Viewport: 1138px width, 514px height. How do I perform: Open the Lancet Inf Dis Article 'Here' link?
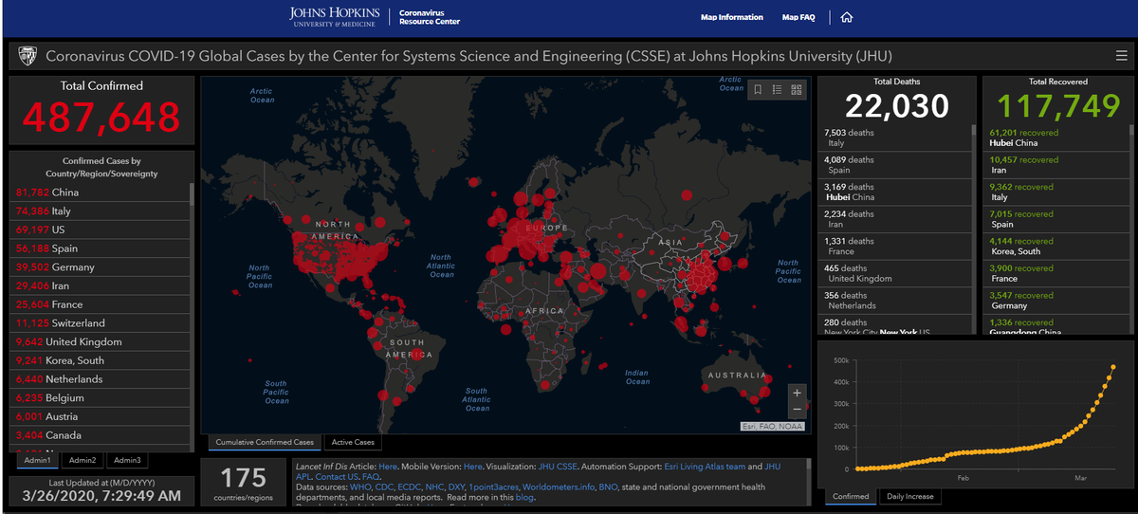tap(388, 467)
